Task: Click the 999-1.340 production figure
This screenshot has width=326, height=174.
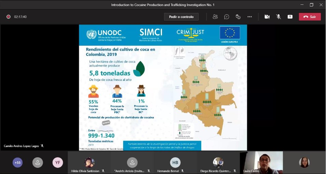Action: (101, 136)
